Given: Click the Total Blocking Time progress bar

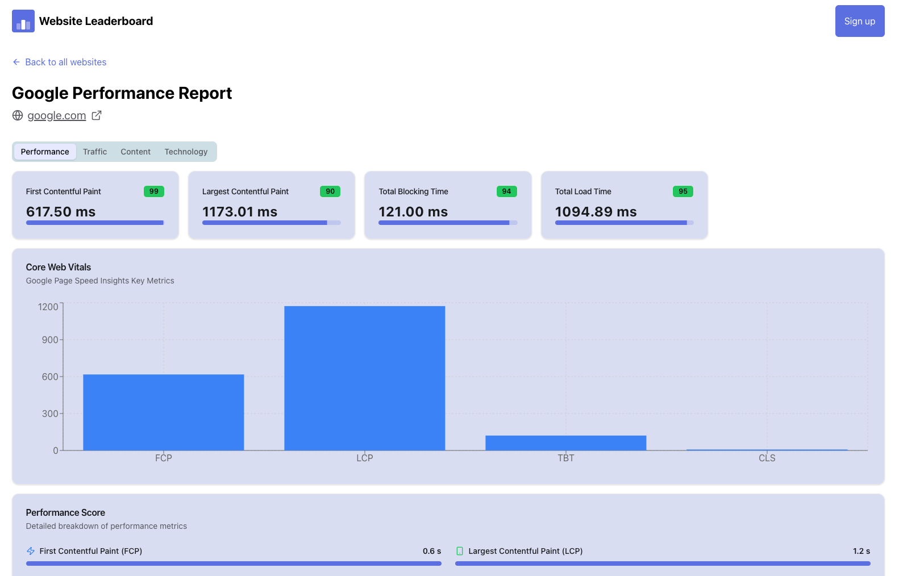Looking at the screenshot, I should [448, 223].
